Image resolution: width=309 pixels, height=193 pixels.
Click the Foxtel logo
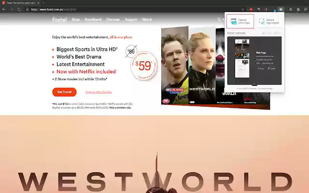(59, 20)
